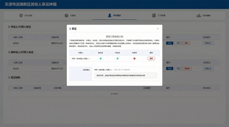
Task: Click red delete button in 被申请人 evidence row
Action: pyautogui.click(x=187, y=69)
